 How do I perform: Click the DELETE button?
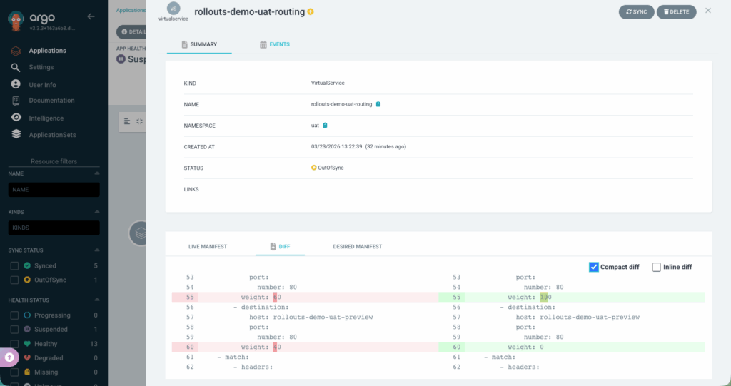677,11
